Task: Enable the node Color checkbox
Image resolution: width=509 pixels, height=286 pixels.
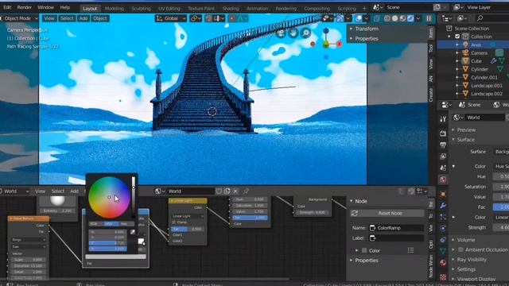Action: [x=364, y=251]
